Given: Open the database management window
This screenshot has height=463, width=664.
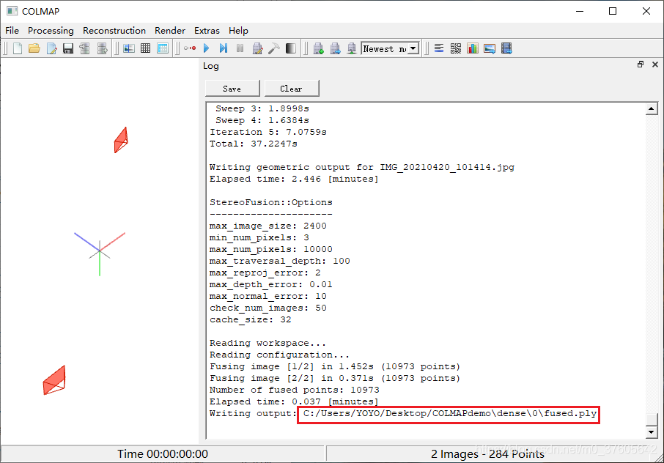Looking at the screenshot, I should tap(162, 48).
